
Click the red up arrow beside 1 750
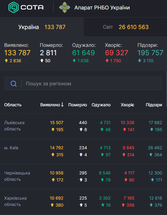(107, 60)
